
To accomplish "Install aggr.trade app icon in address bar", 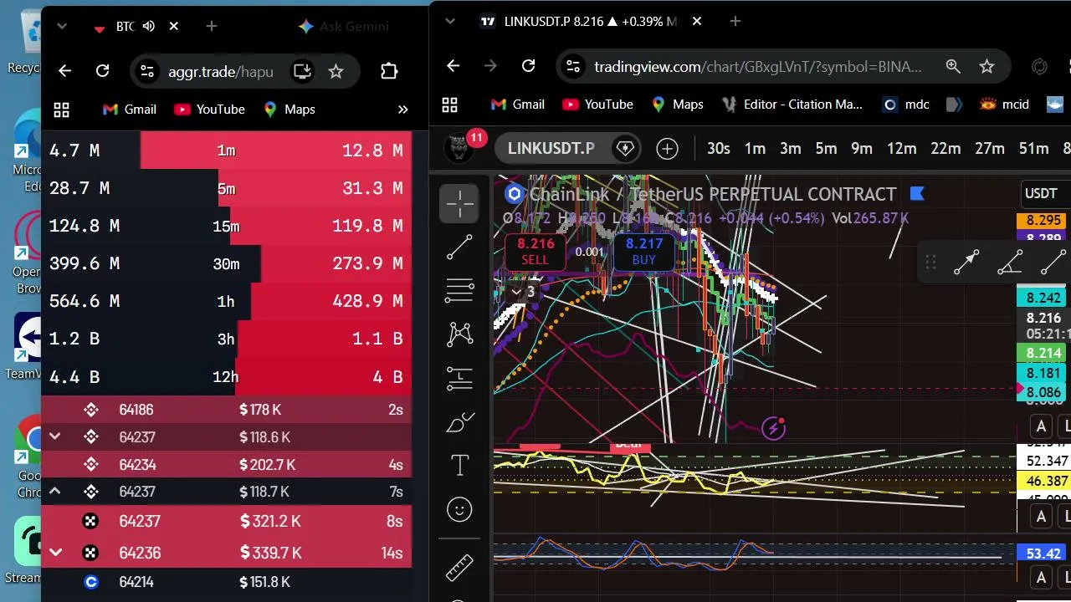I will point(302,72).
